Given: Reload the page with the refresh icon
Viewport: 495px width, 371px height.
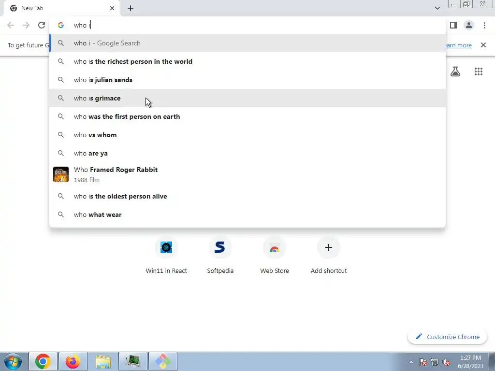Looking at the screenshot, I should pyautogui.click(x=42, y=25).
